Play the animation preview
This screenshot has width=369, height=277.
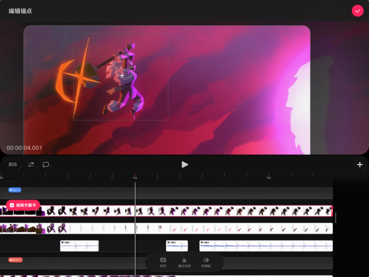pyautogui.click(x=184, y=164)
